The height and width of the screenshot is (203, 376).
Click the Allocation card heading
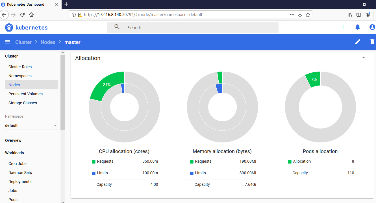click(x=88, y=58)
